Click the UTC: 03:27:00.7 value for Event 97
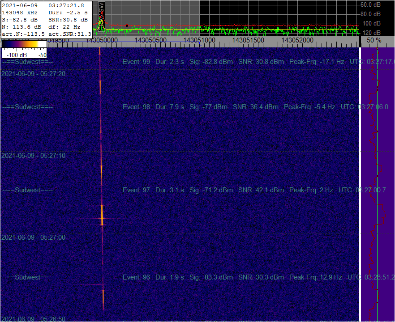 tap(362, 190)
